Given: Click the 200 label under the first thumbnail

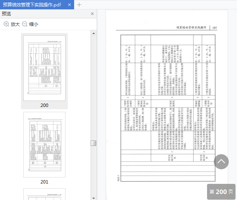Looking at the screenshot, I should pyautogui.click(x=44, y=105).
